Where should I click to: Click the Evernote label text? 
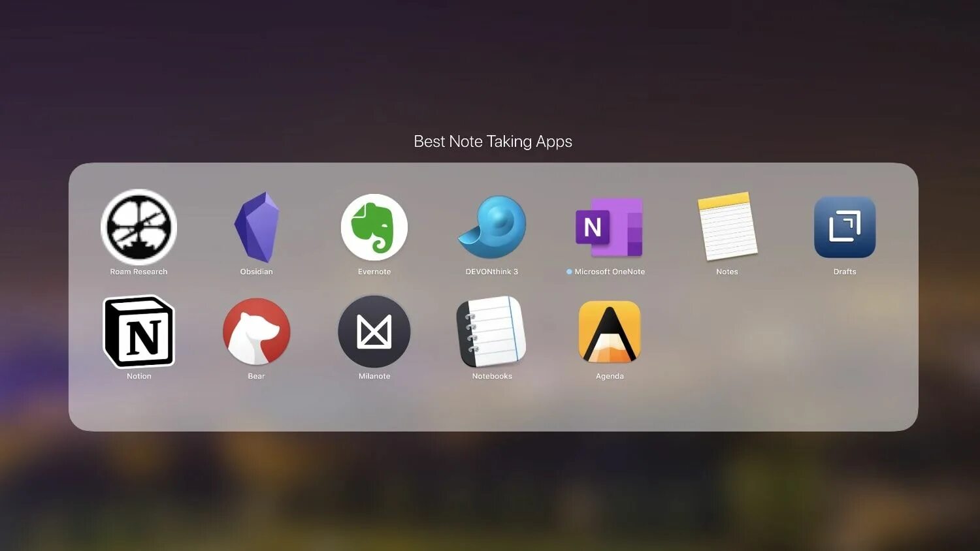(374, 272)
